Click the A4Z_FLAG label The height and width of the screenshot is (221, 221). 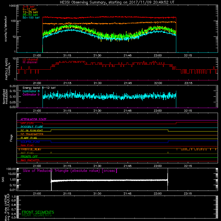(27, 153)
